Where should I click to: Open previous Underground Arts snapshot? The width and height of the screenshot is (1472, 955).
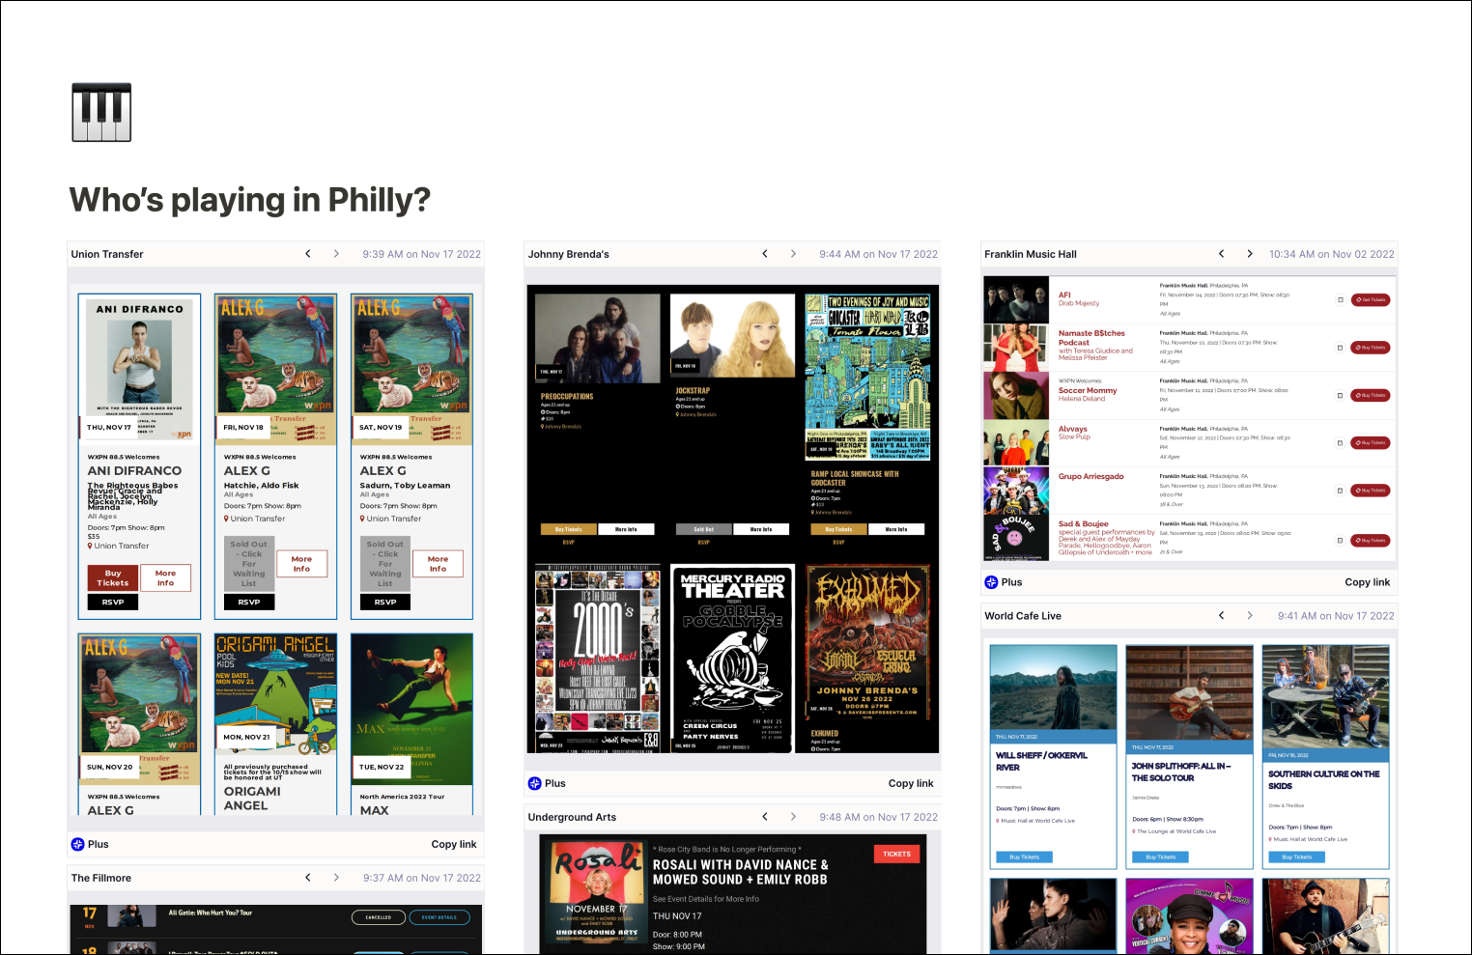[x=765, y=817]
